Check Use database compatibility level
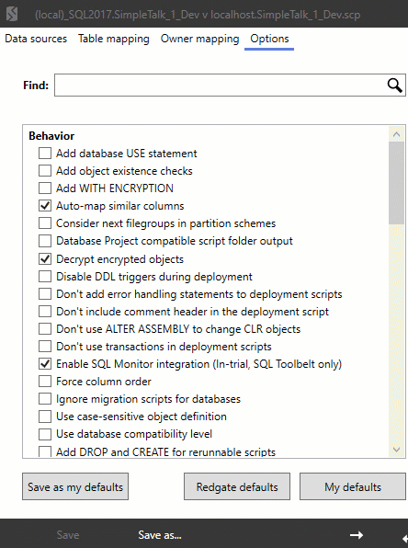 [45, 434]
